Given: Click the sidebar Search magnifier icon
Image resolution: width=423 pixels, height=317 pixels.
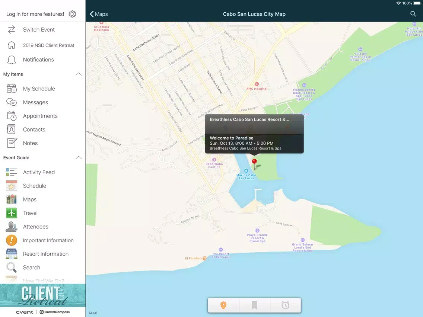Looking at the screenshot, I should coord(12,268).
